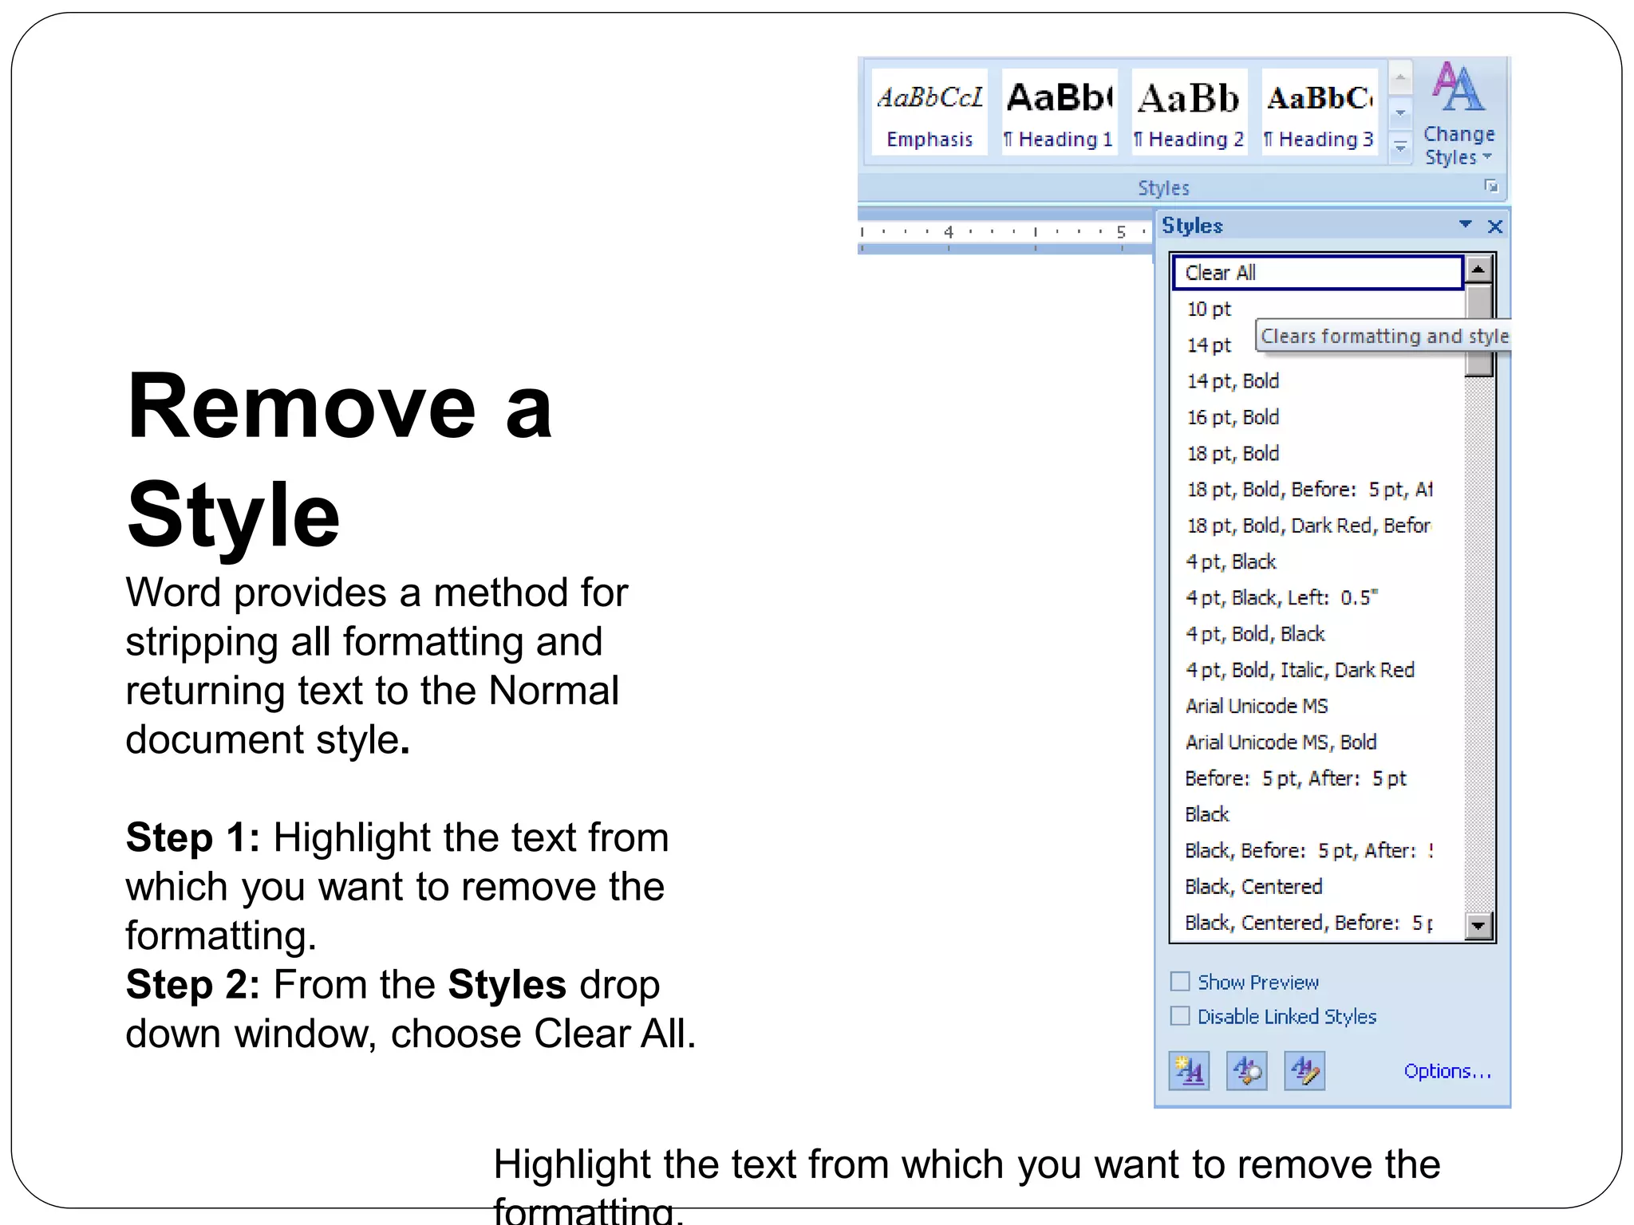Select the '16 pt, Bold' style entry

pos(1318,417)
